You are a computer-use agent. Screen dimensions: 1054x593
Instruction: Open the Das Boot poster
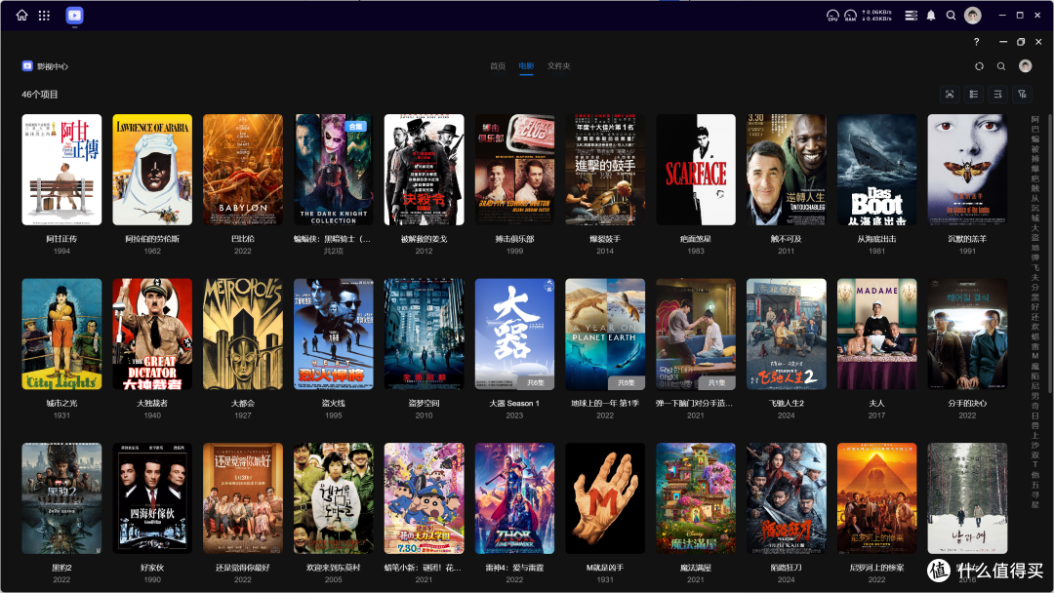coord(876,170)
